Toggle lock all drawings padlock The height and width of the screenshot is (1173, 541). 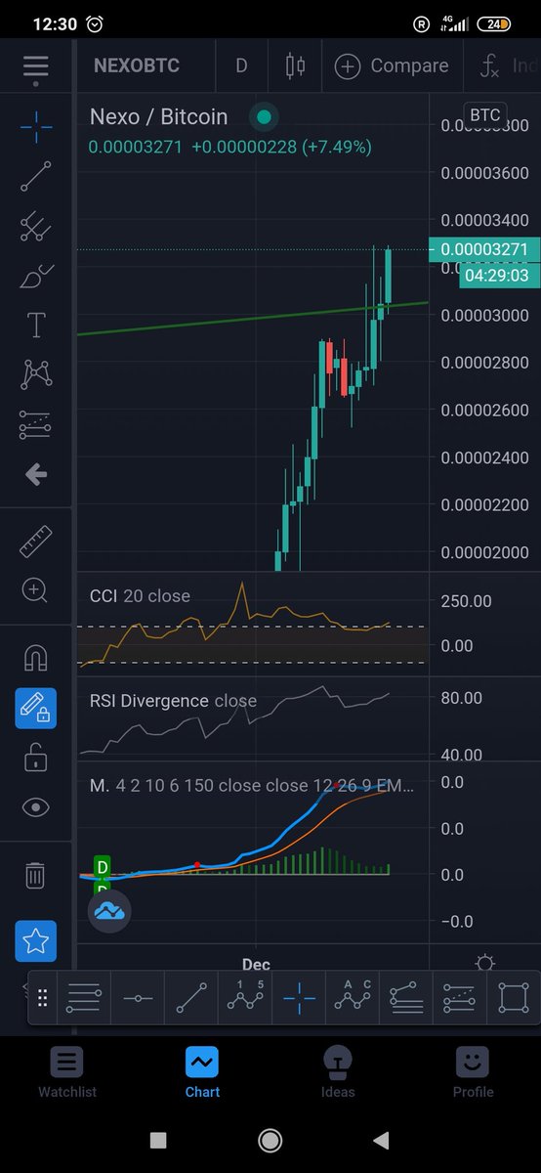point(36,757)
